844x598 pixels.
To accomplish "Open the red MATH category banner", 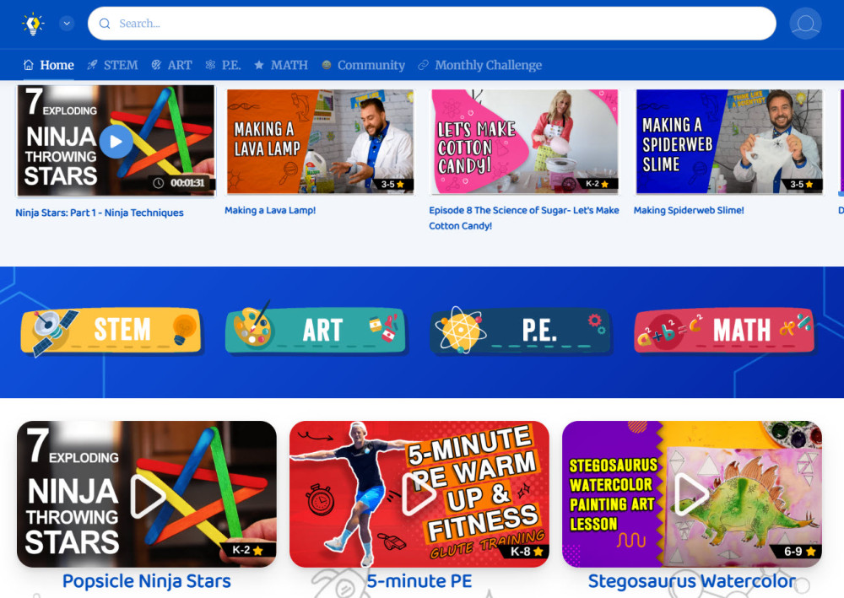I will tap(724, 330).
